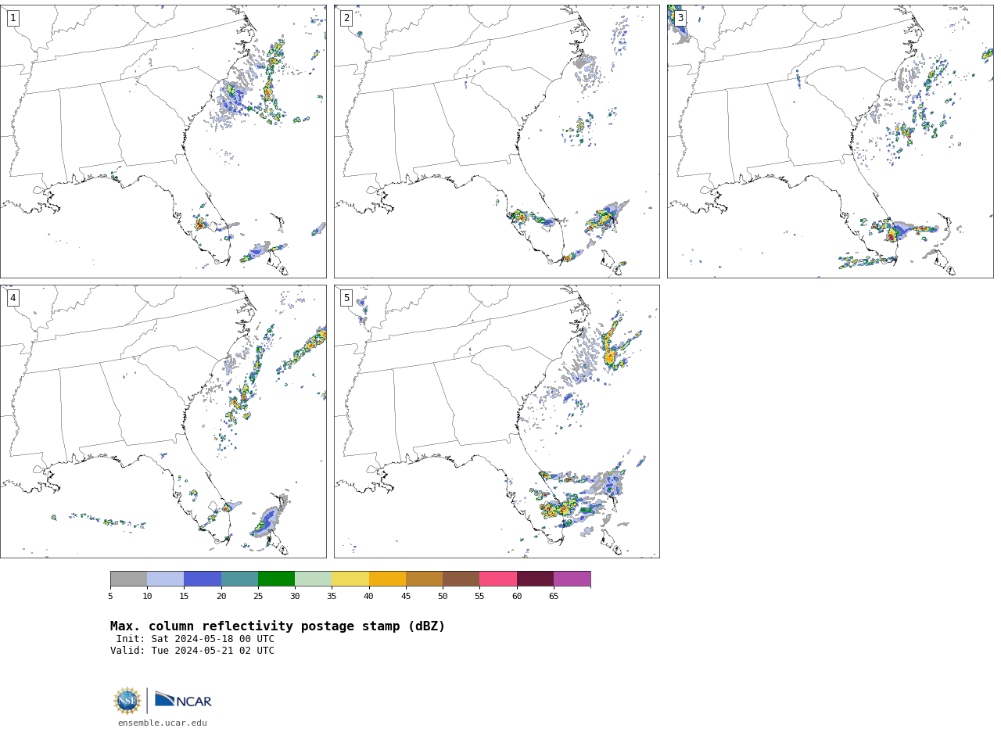Image resolution: width=1001 pixels, height=732 pixels.
Task: Click the yellow 35-40 dBZ swatch
Action: (350, 579)
